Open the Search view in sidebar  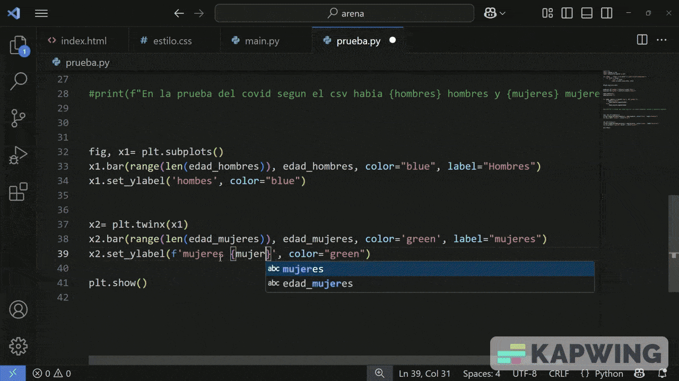18,81
